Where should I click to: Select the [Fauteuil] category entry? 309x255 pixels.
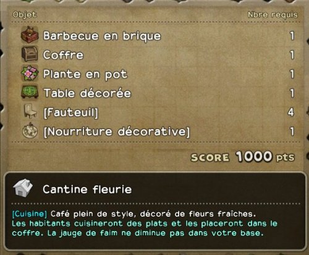point(71,112)
